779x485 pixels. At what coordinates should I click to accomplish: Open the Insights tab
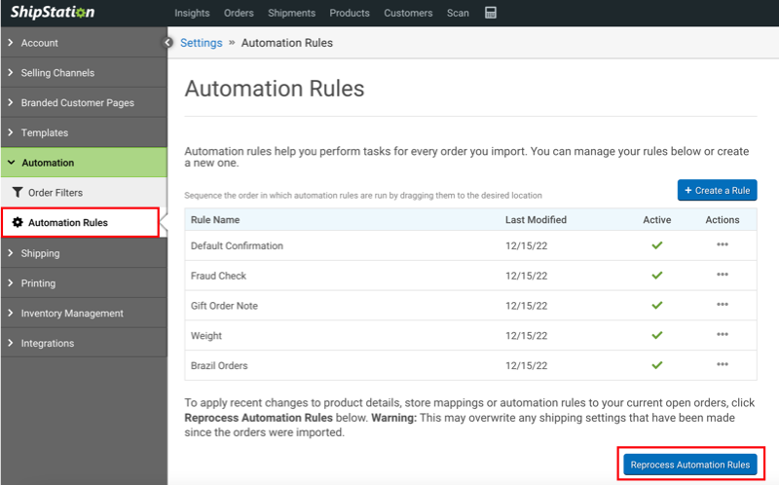point(192,13)
